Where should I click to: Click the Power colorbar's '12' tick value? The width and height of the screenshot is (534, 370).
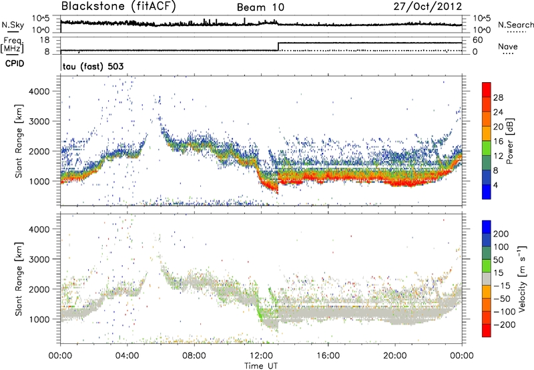click(498, 156)
